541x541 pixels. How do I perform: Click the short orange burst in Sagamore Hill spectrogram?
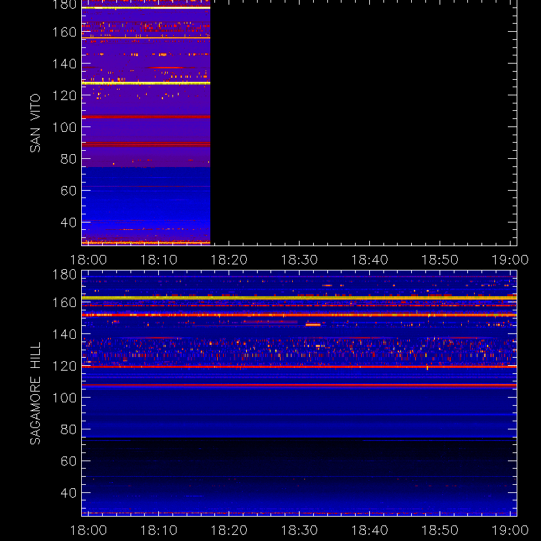[313, 325]
